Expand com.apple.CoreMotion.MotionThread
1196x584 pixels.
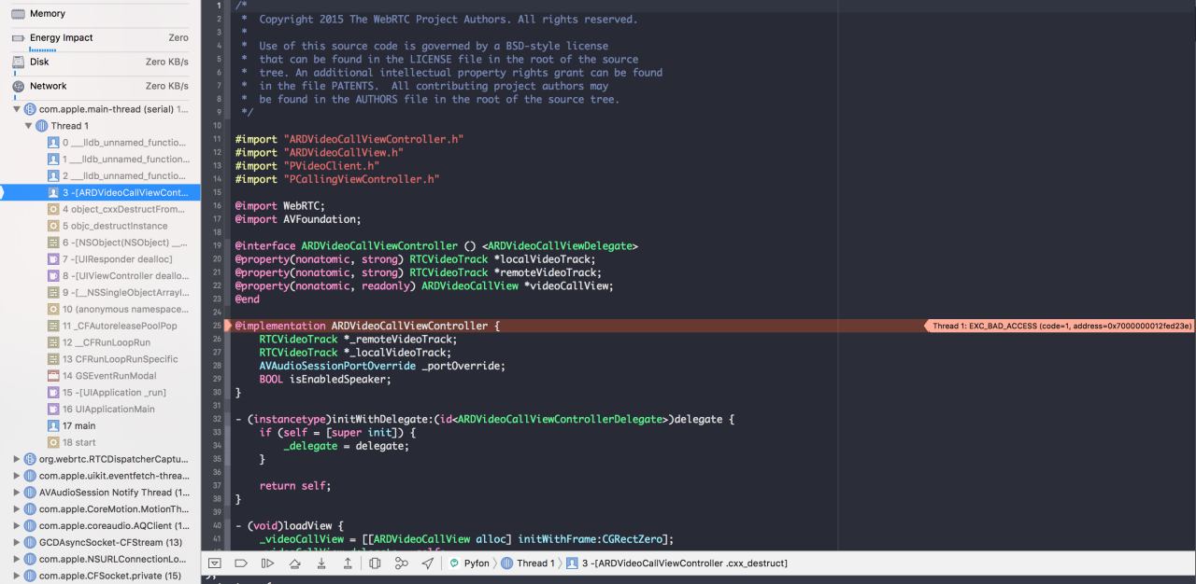click(16, 509)
